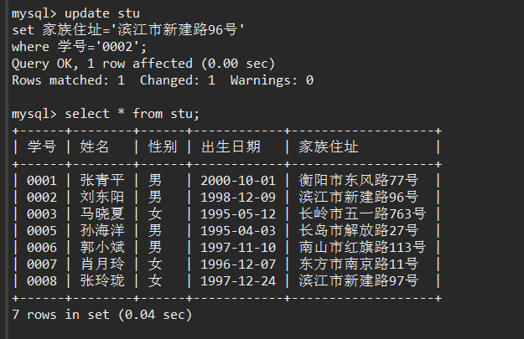Viewport: 524px width, 339px height.
Task: Click the 'select * from stu;' command
Action: pos(132,114)
